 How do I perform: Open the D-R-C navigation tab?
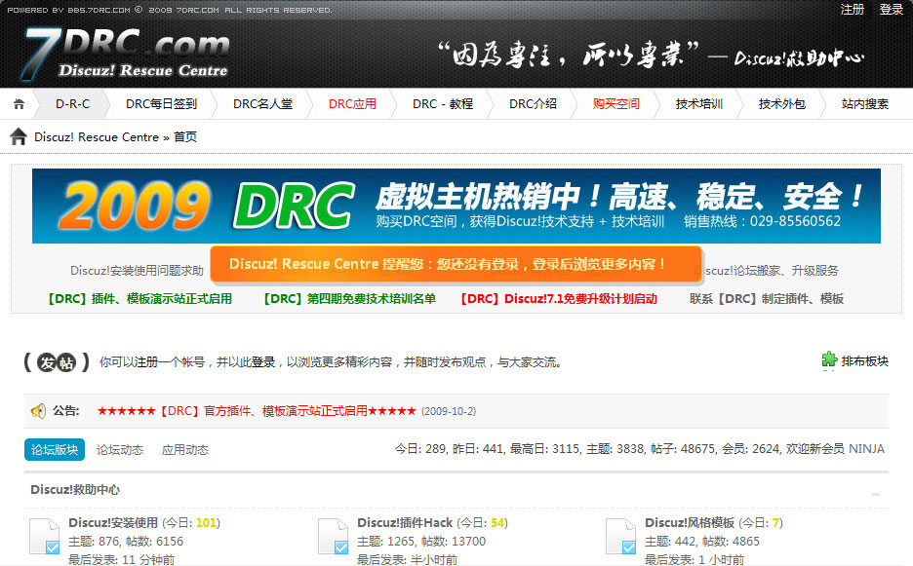point(73,104)
